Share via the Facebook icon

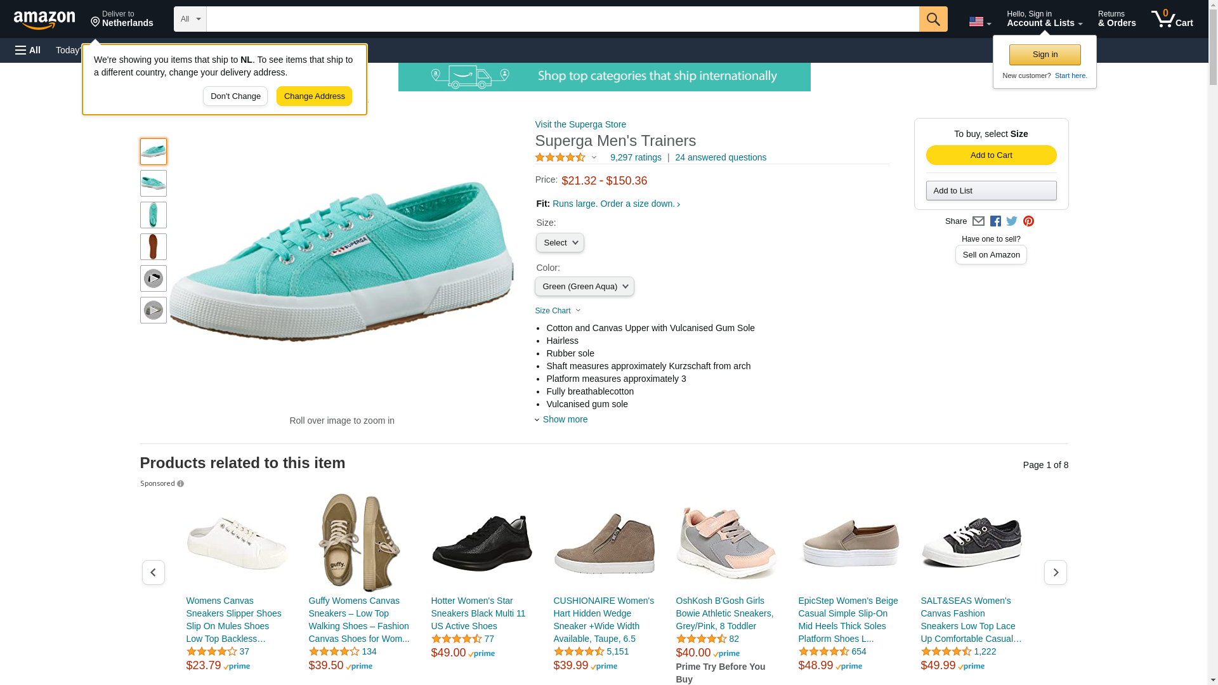coord(995,221)
